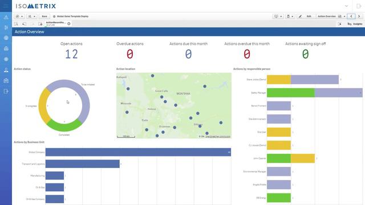Screen dimensions: 365x205
Task: Click the sign-out door icon in the sidebar
Action: coord(6,91)
